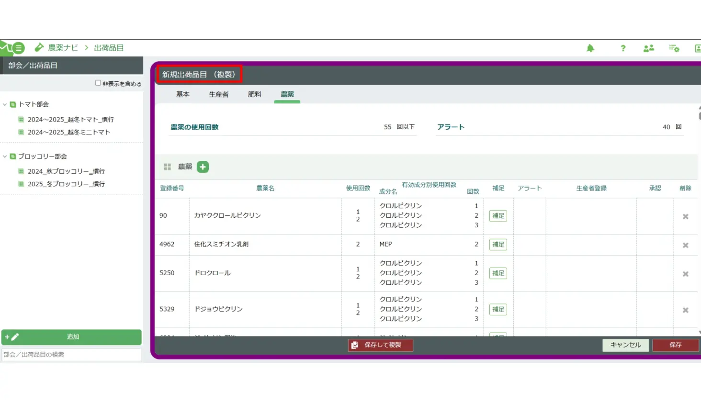
Task: Select 2024_秋ブロッコリー_慣行 in the tree
Action: pyautogui.click(x=66, y=171)
